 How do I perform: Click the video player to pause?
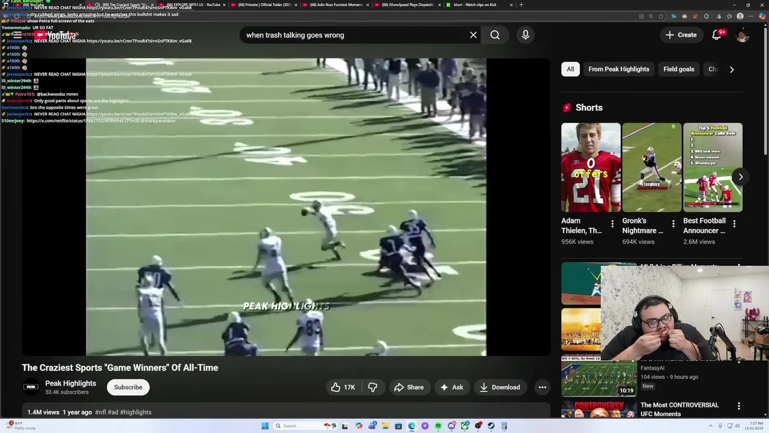point(286,207)
